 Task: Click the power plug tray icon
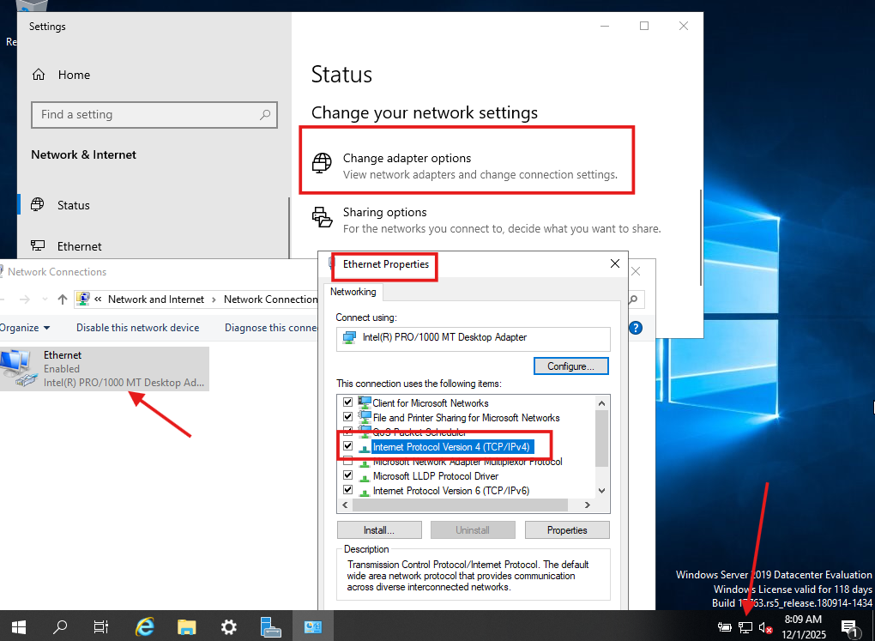[724, 627]
